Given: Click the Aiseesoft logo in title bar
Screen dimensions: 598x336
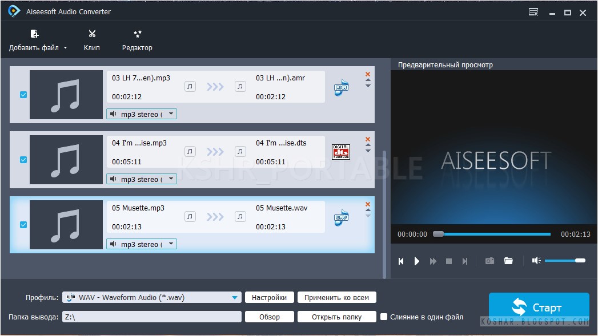Looking at the screenshot, I should click(14, 11).
